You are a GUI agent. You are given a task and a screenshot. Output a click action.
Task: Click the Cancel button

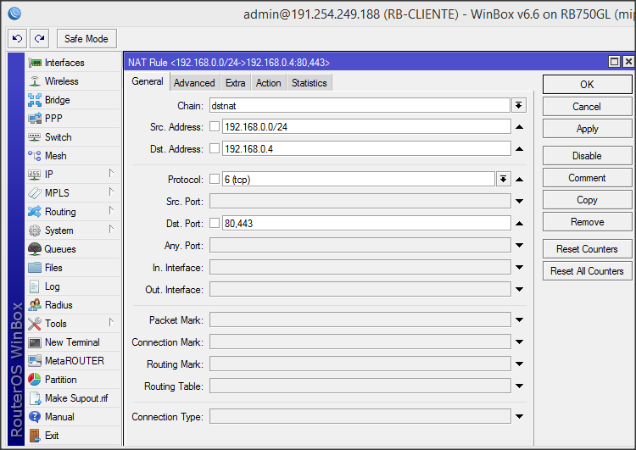587,107
